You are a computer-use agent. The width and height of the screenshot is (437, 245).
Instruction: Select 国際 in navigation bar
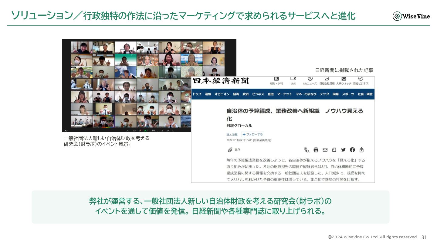[335, 94]
